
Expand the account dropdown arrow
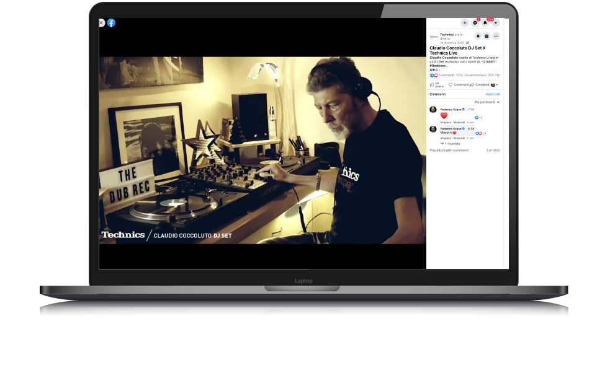[496, 23]
